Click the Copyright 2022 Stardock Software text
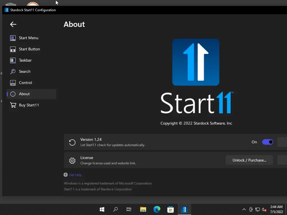Image resolution: width=287 pixels, height=215 pixels. click(x=196, y=123)
